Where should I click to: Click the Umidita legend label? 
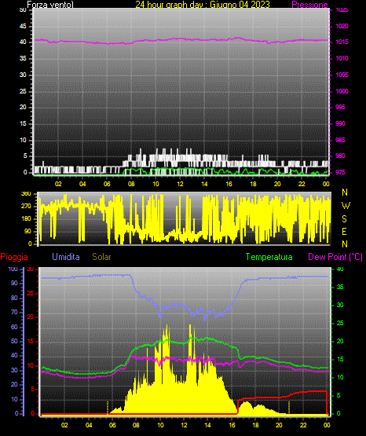point(66,257)
